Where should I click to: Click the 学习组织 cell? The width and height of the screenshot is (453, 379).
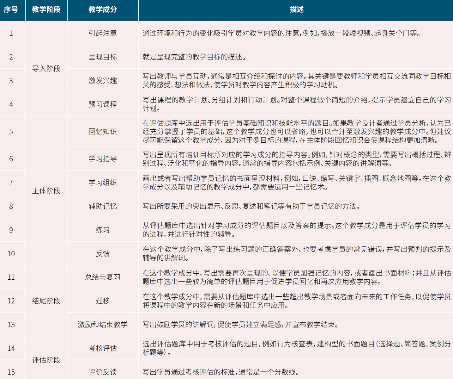[103, 183]
